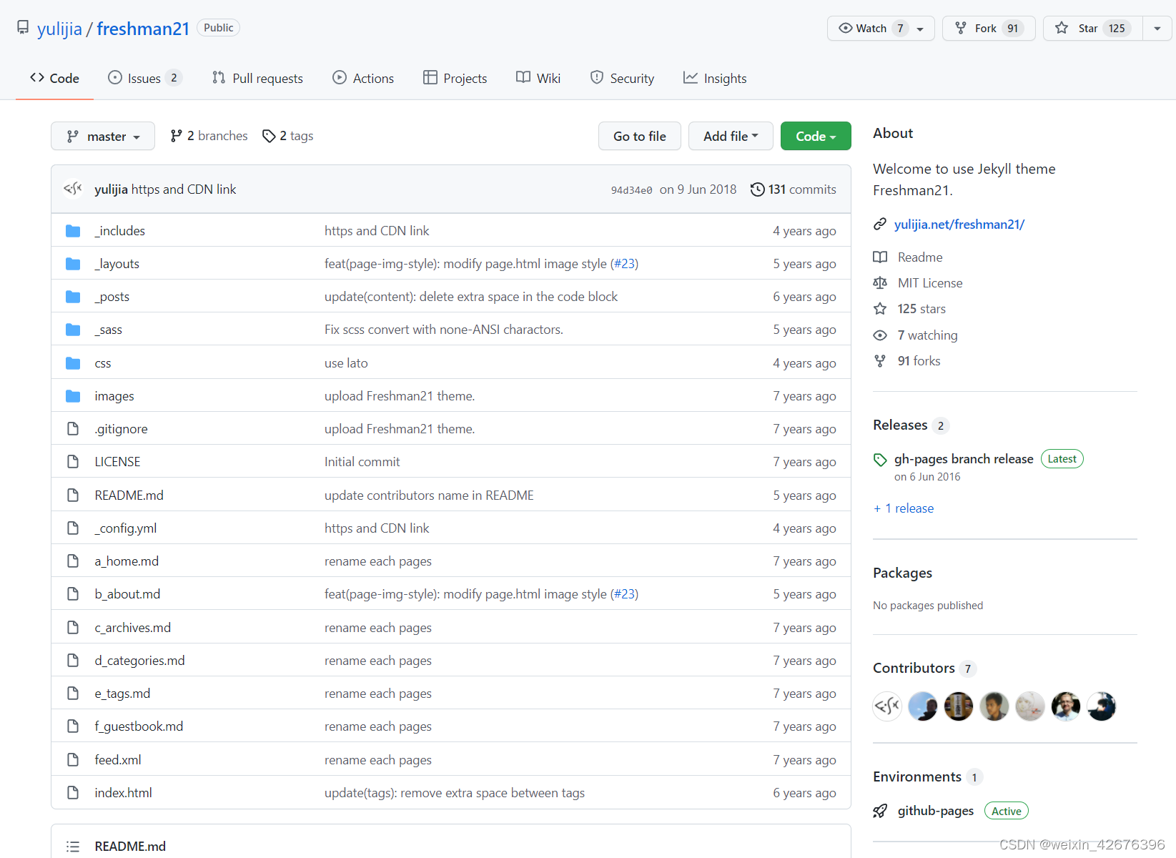The width and height of the screenshot is (1176, 858).
Task: Click the rocket icon beside github-pages
Action: click(x=880, y=811)
